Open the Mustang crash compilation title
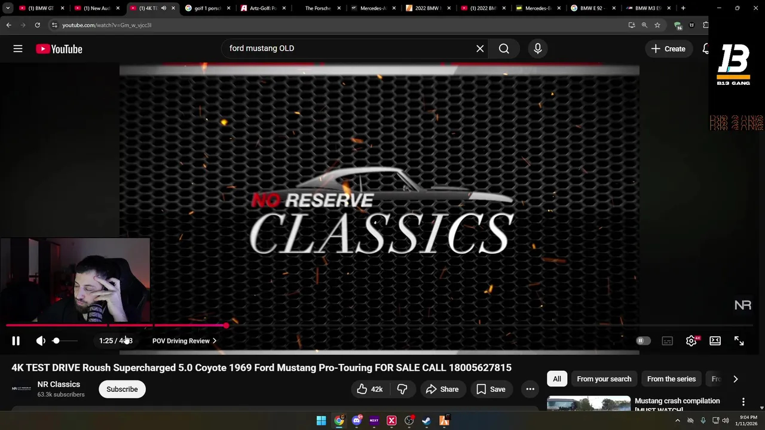The height and width of the screenshot is (430, 765). [677, 405]
